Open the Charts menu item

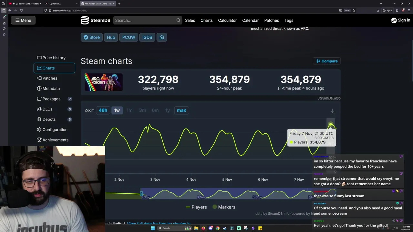tap(206, 20)
